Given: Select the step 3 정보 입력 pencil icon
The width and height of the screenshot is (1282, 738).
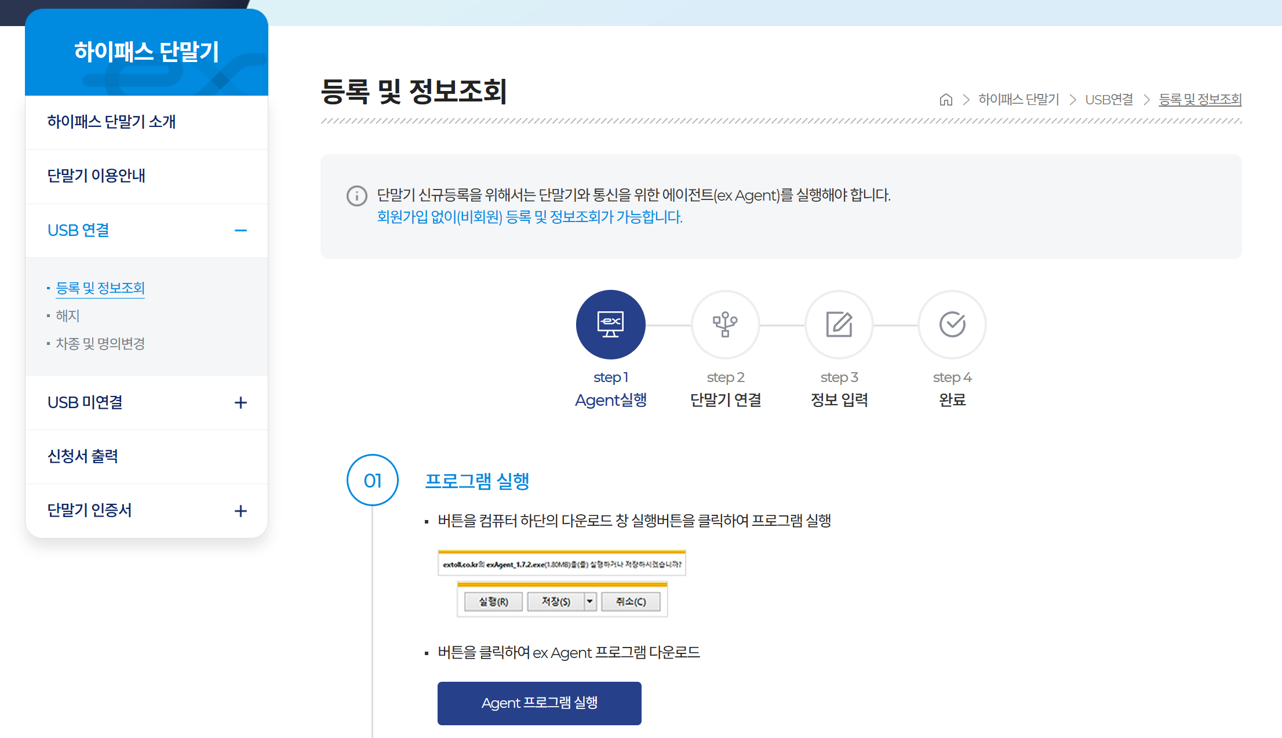Looking at the screenshot, I should point(839,325).
